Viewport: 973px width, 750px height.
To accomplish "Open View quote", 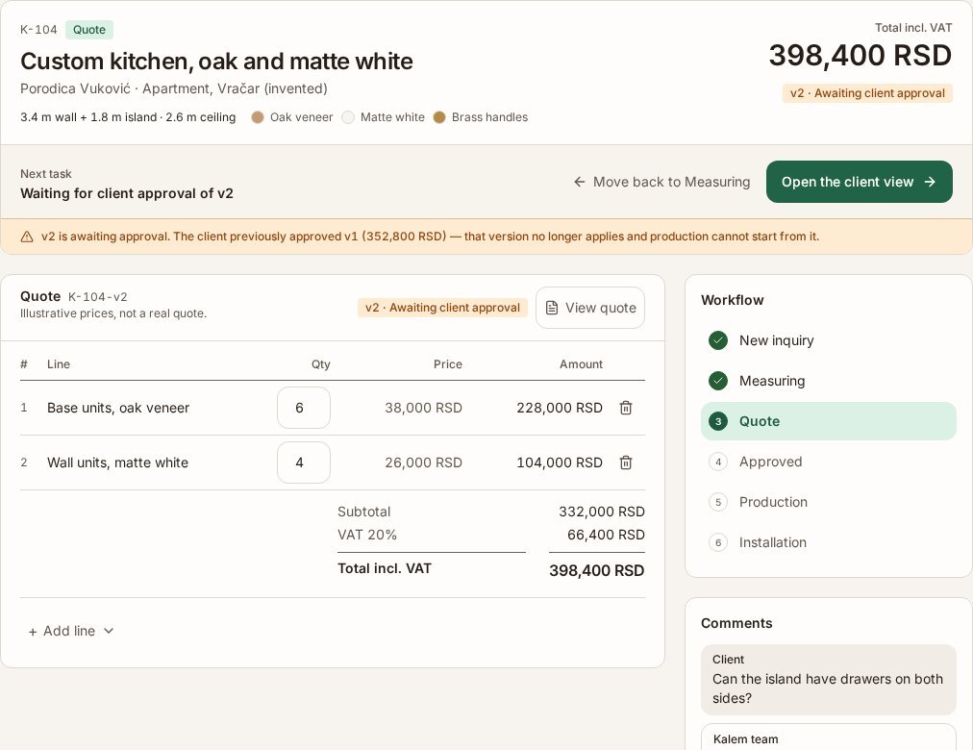I will pyautogui.click(x=590, y=308).
